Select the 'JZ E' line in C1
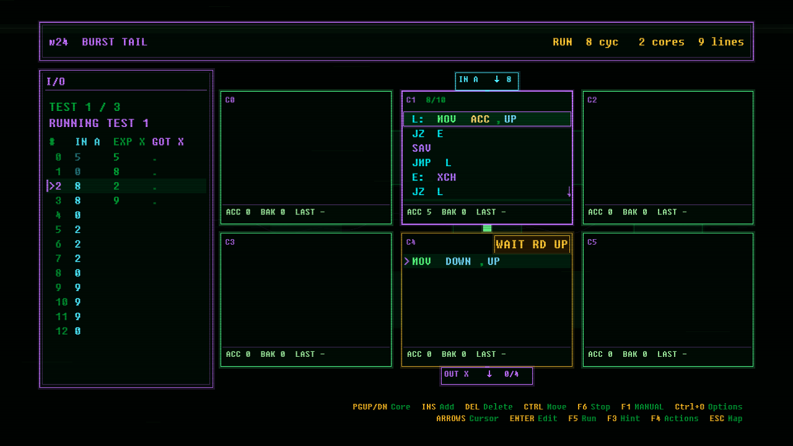Screen dimensions: 793x446 pos(487,134)
